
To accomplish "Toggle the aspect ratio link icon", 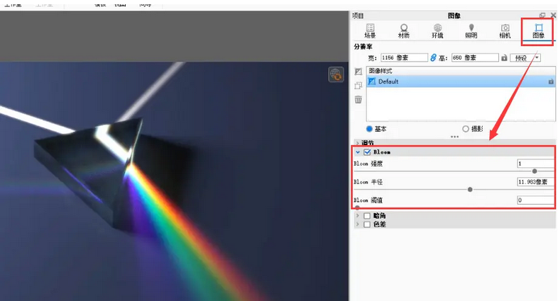I will click(x=433, y=57).
